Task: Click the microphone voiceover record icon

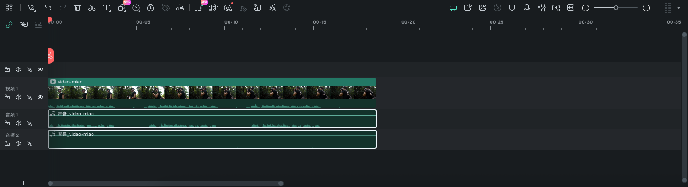Action: click(527, 8)
